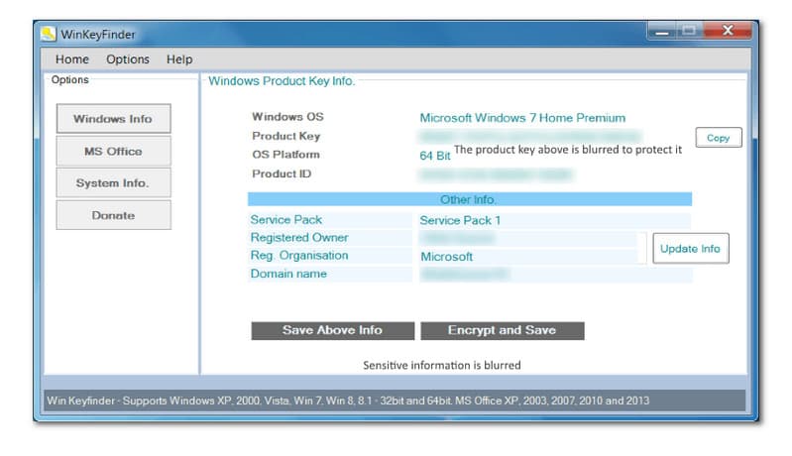Screen dimensions: 792x456
Task: Click the WinKeyFinder key icon in title bar
Action: 48,34
